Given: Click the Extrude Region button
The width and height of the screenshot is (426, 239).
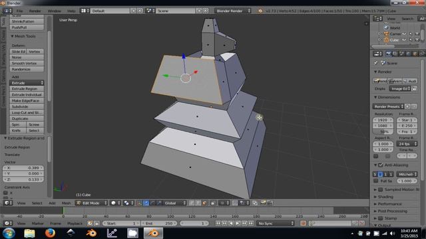Looking at the screenshot, I should point(27,89).
